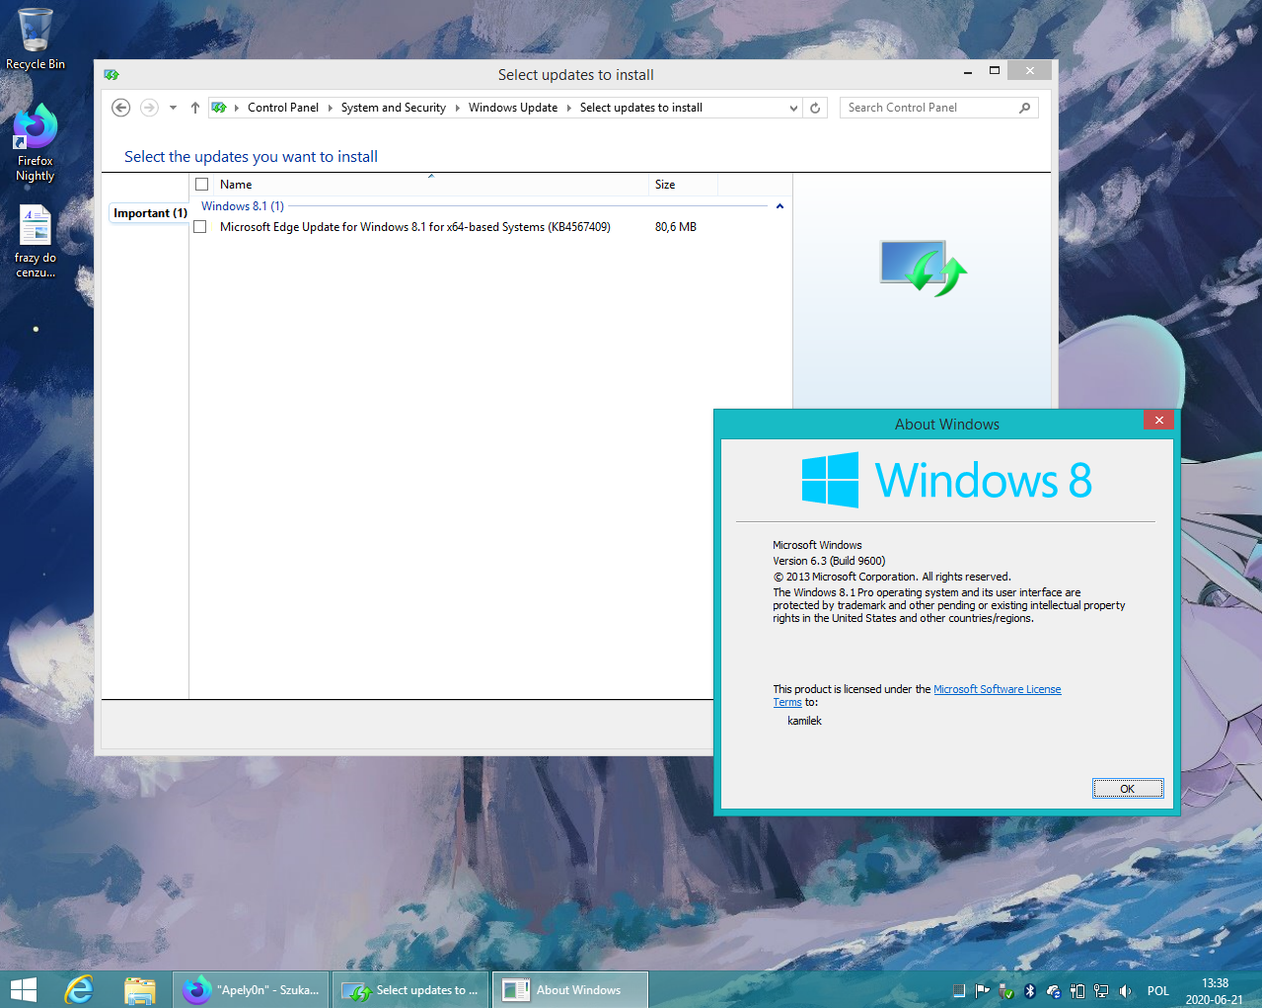Go up one level with the Up arrow
This screenshot has width=1262, height=1008.
point(195,108)
